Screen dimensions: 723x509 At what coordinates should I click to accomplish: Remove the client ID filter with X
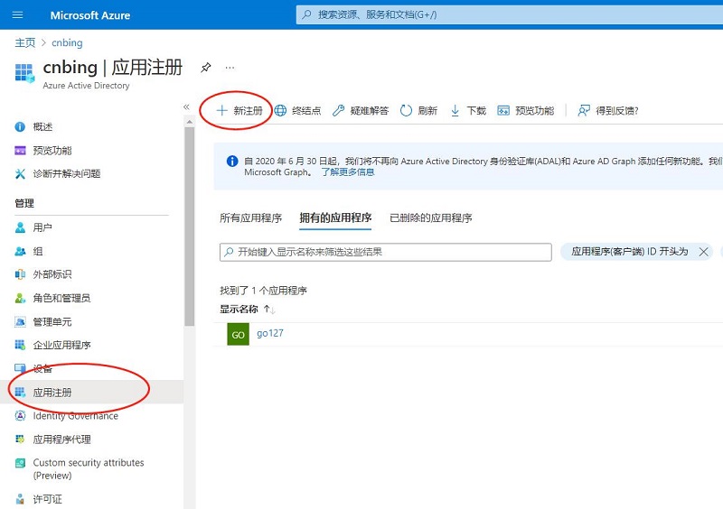point(703,252)
